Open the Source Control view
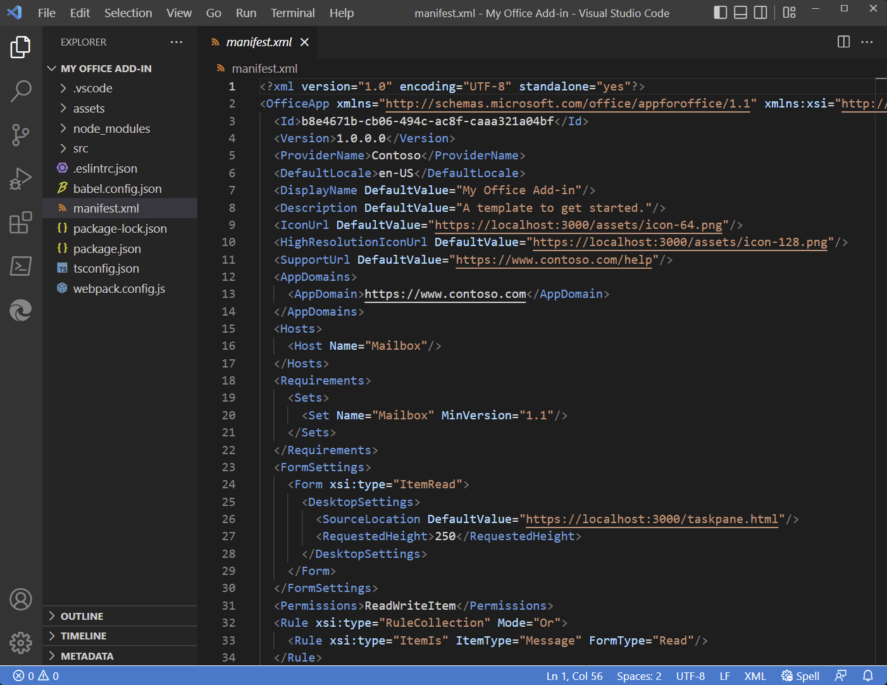This screenshot has height=685, width=887. click(21, 135)
